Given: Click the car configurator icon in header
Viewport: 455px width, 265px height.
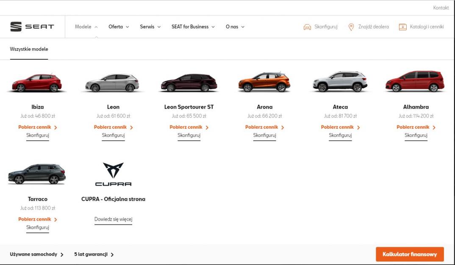Looking at the screenshot, I should coord(307,27).
